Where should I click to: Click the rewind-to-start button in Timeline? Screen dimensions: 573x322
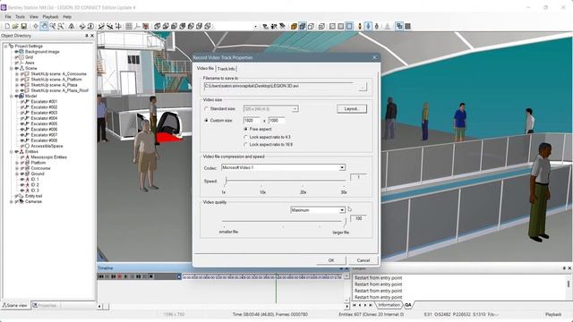point(101,276)
